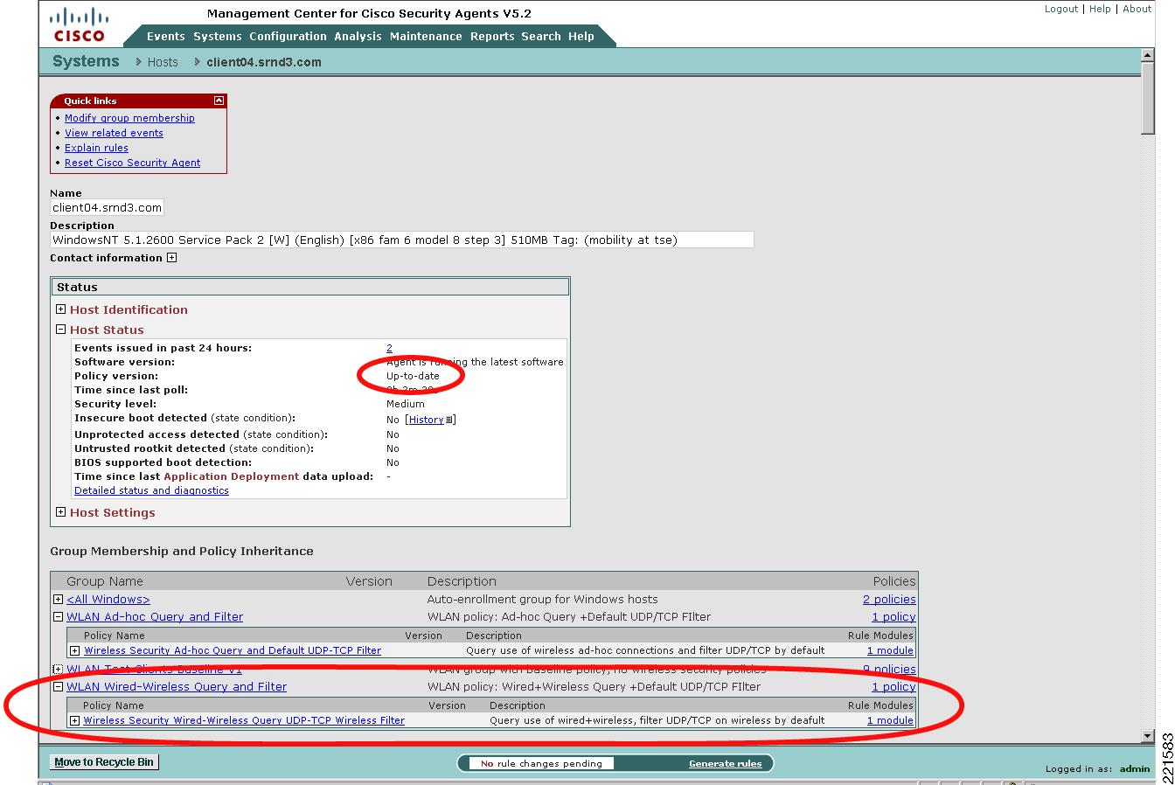The image size is (1175, 785).
Task: Open the History link
Action: [427, 420]
